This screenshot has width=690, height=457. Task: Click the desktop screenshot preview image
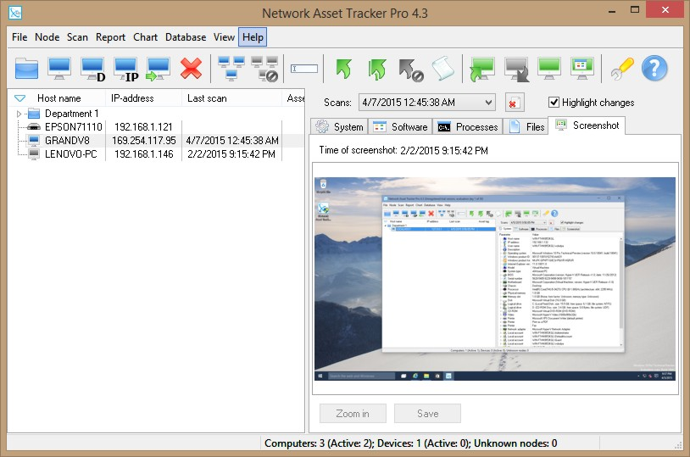pos(495,279)
